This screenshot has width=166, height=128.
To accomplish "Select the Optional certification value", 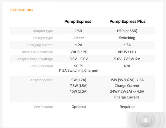I will 79,107.
